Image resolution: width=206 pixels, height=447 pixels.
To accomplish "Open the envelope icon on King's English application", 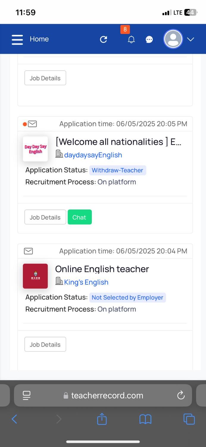I will click(x=28, y=251).
